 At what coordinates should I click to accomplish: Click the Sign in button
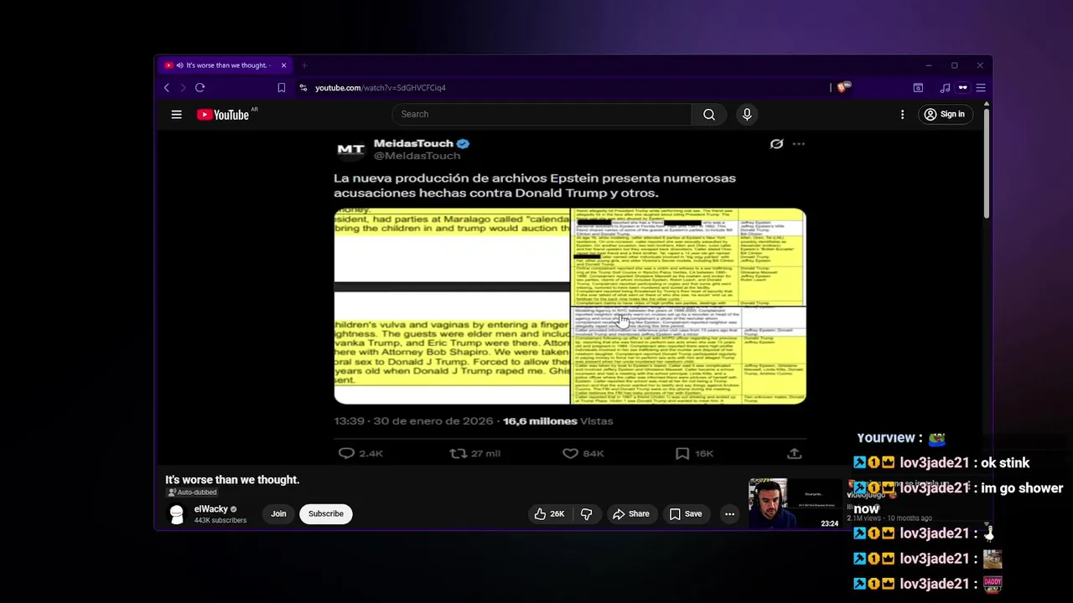tap(944, 115)
